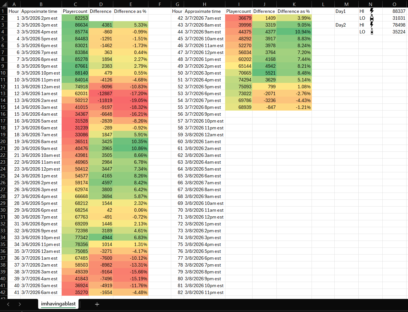Image resolution: width=408 pixels, height=312 pixels.
Task: Go to the previous sheet with the left arrow
Action: tap(8, 304)
